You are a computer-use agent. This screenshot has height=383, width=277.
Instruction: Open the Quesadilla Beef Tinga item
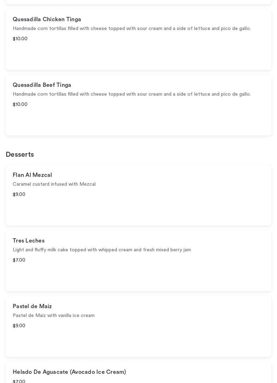(x=42, y=85)
